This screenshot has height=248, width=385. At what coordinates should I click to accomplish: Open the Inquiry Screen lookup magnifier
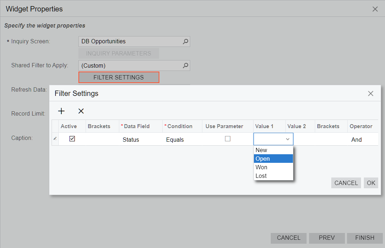[186, 42]
